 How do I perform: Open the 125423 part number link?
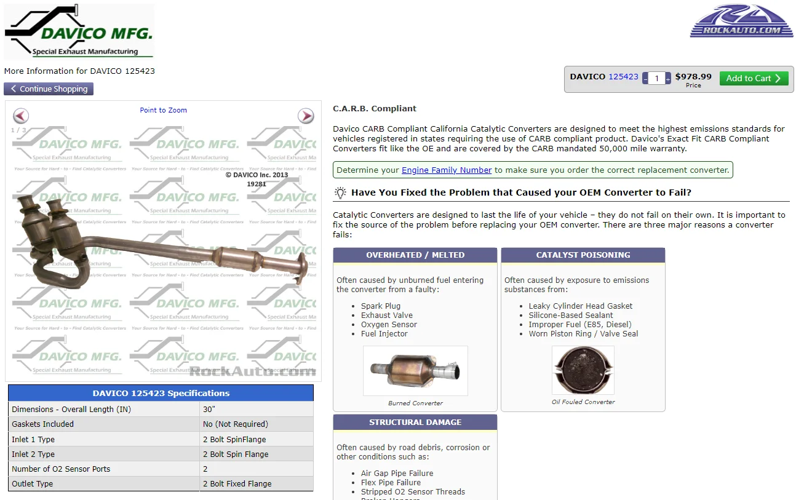(x=623, y=77)
